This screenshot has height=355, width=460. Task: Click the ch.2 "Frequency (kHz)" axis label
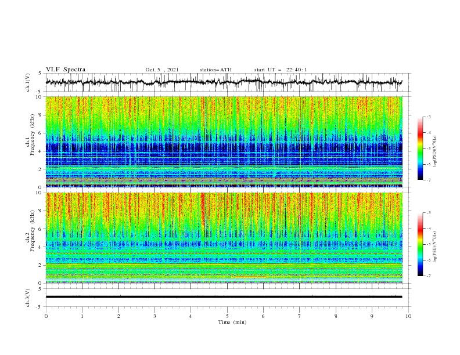tap(33, 231)
